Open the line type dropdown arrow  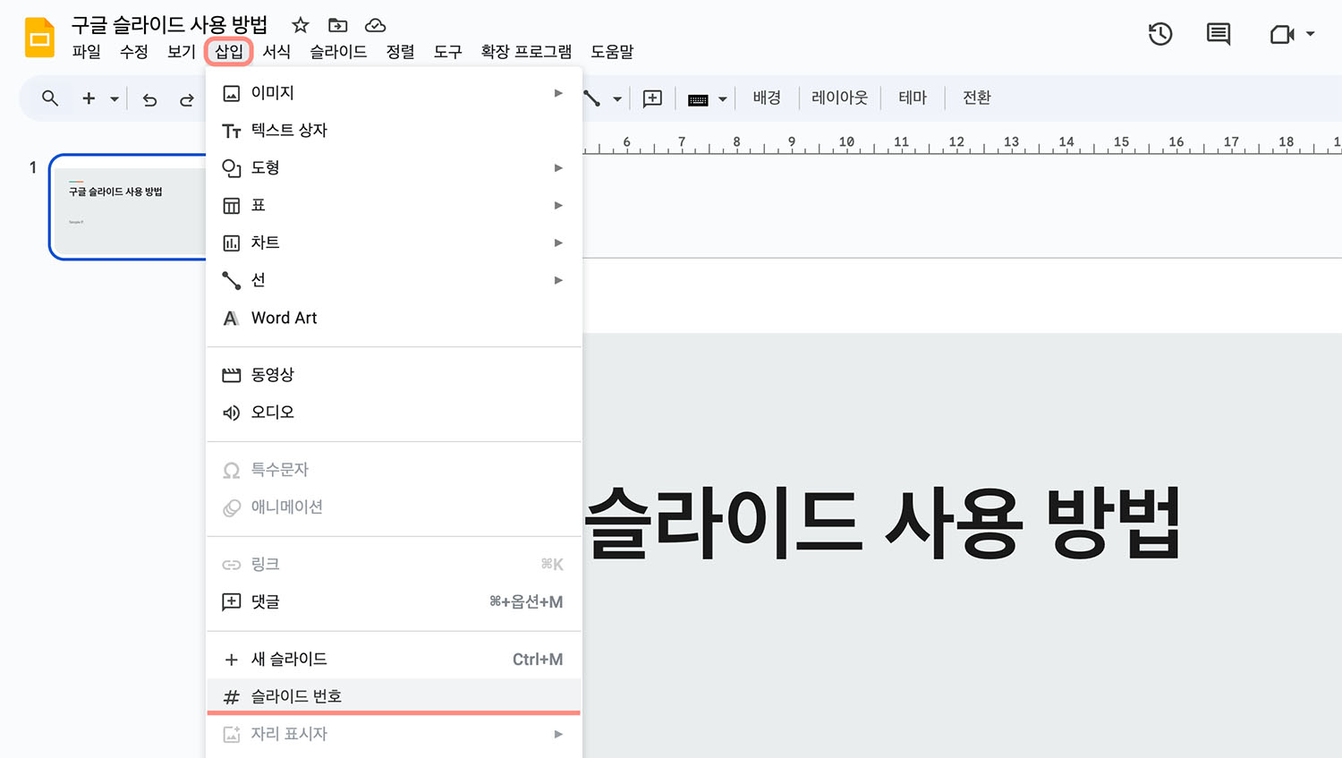pos(617,99)
